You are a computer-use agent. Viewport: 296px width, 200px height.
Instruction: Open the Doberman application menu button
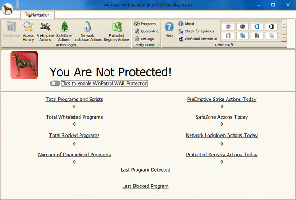[x=7, y=9]
